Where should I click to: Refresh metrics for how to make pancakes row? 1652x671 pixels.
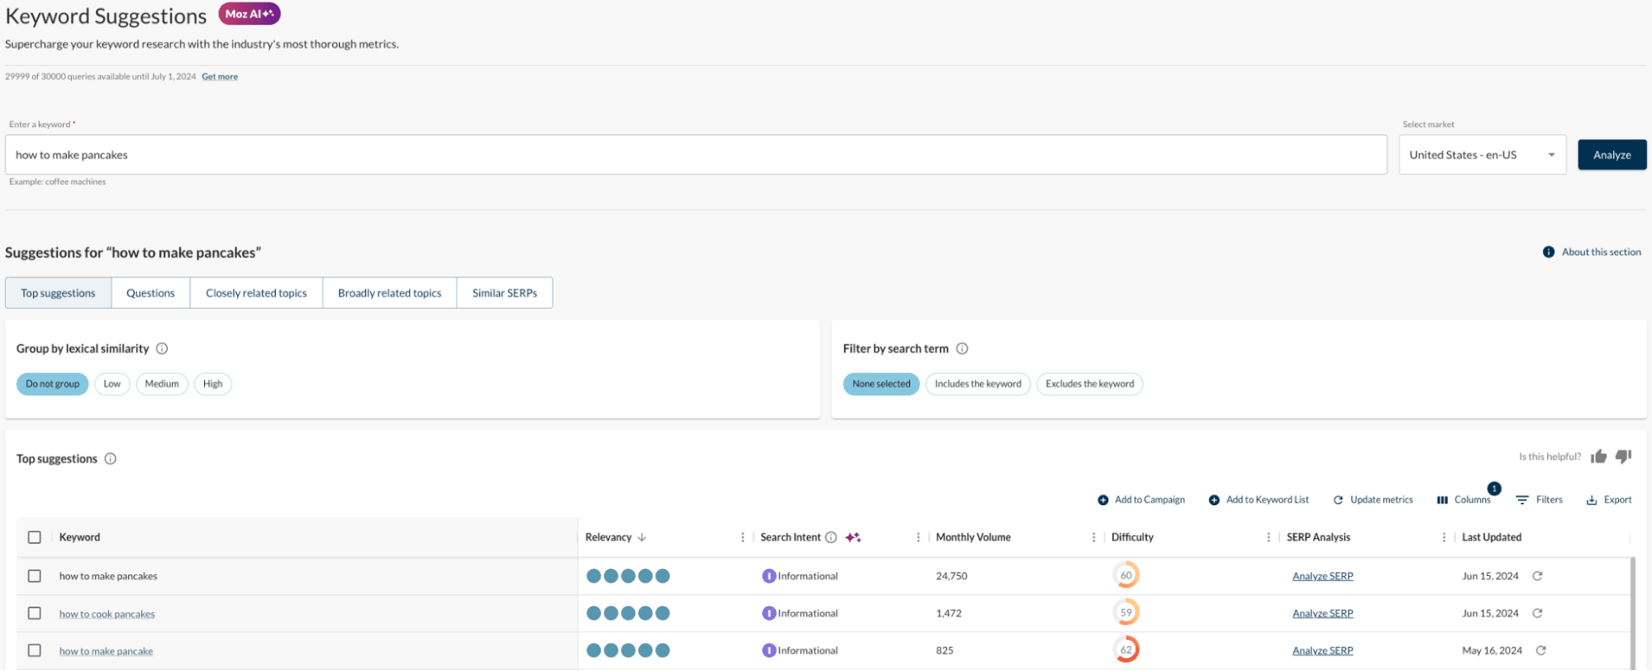tap(1537, 576)
